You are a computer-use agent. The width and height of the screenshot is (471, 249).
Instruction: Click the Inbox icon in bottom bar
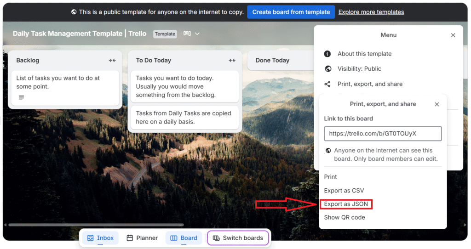[91, 238]
